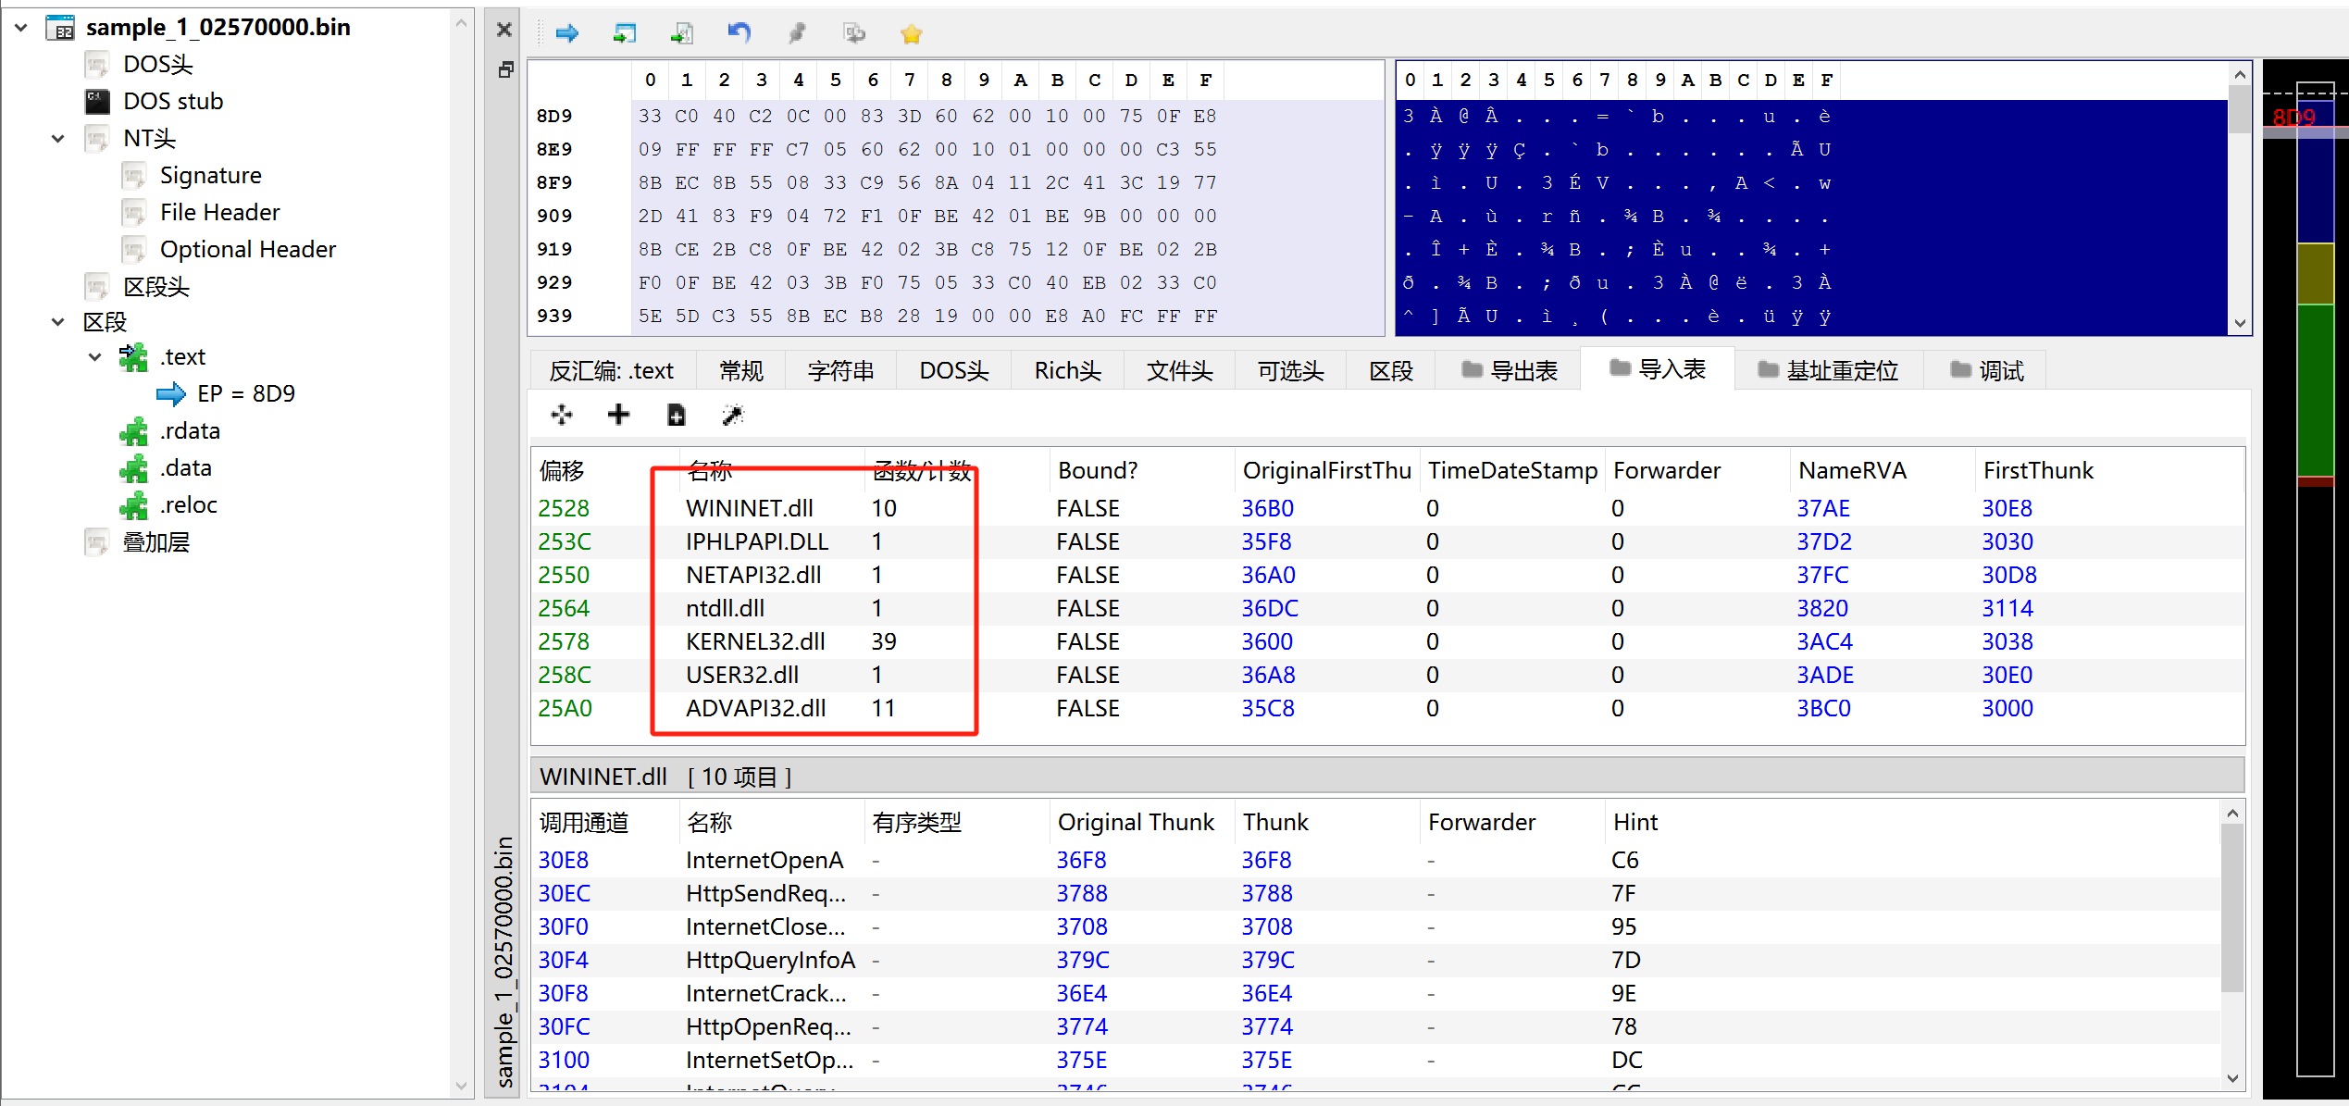Switch to the 反汇编: .text tab
This screenshot has width=2349, height=1106.
pos(612,371)
